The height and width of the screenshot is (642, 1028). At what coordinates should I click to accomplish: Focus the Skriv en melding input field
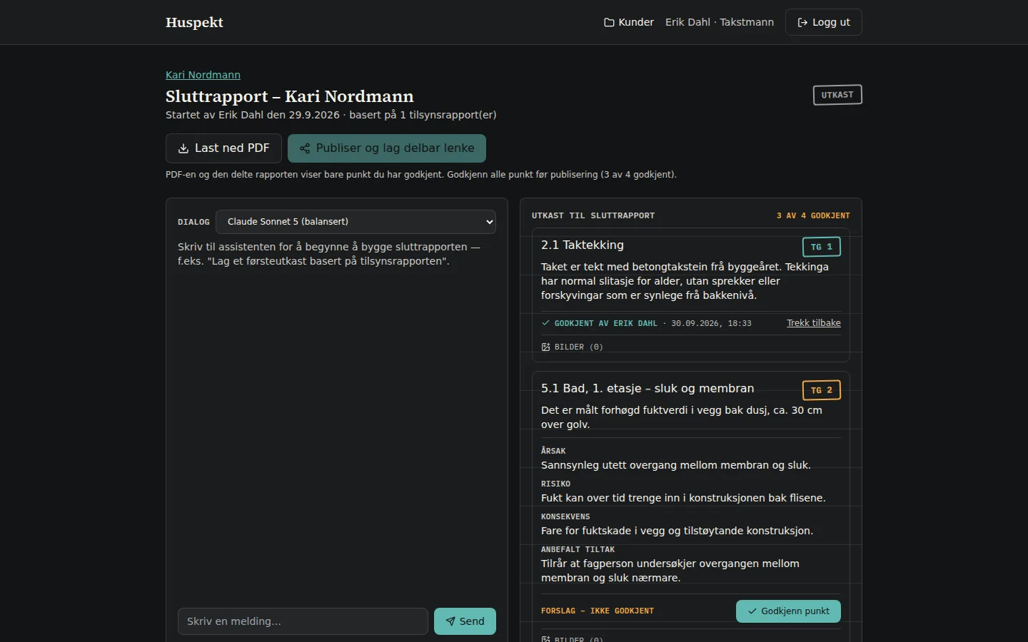303,621
